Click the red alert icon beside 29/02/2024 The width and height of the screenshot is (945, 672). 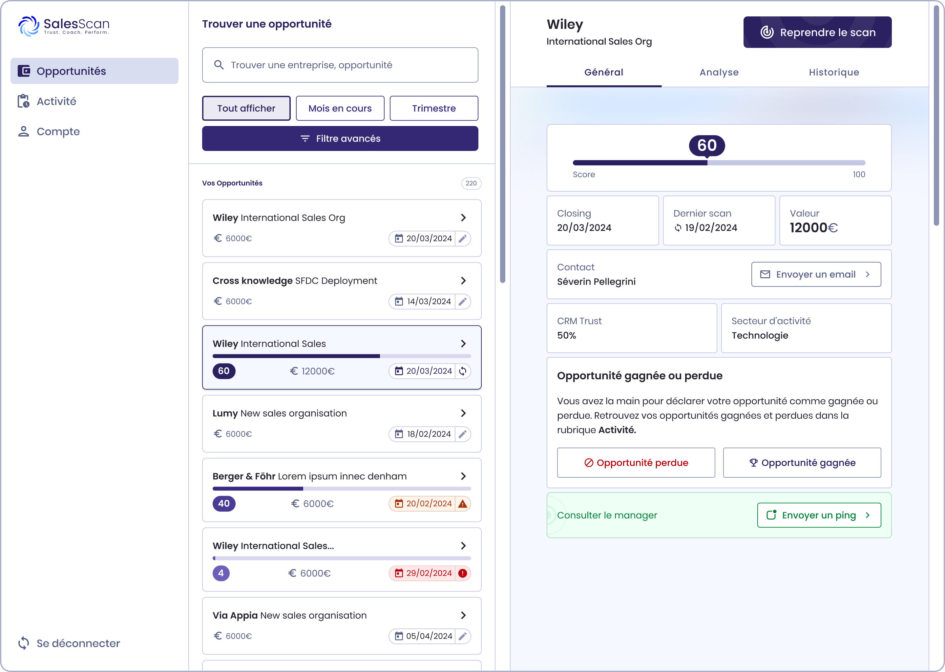coord(463,573)
